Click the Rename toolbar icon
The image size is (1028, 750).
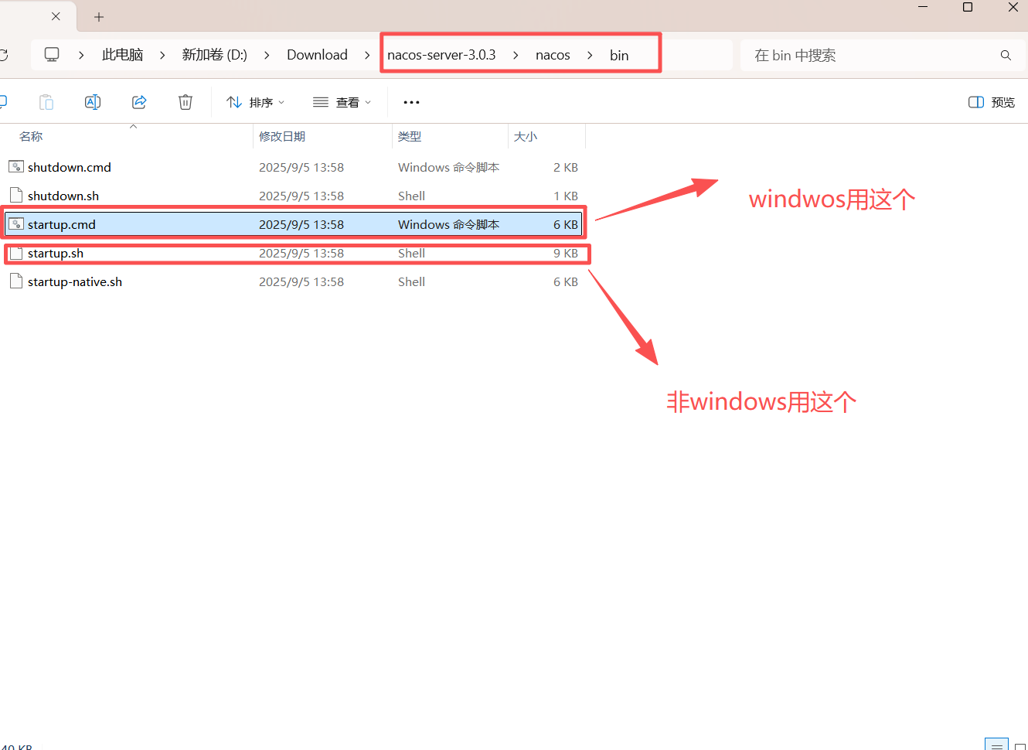[93, 102]
